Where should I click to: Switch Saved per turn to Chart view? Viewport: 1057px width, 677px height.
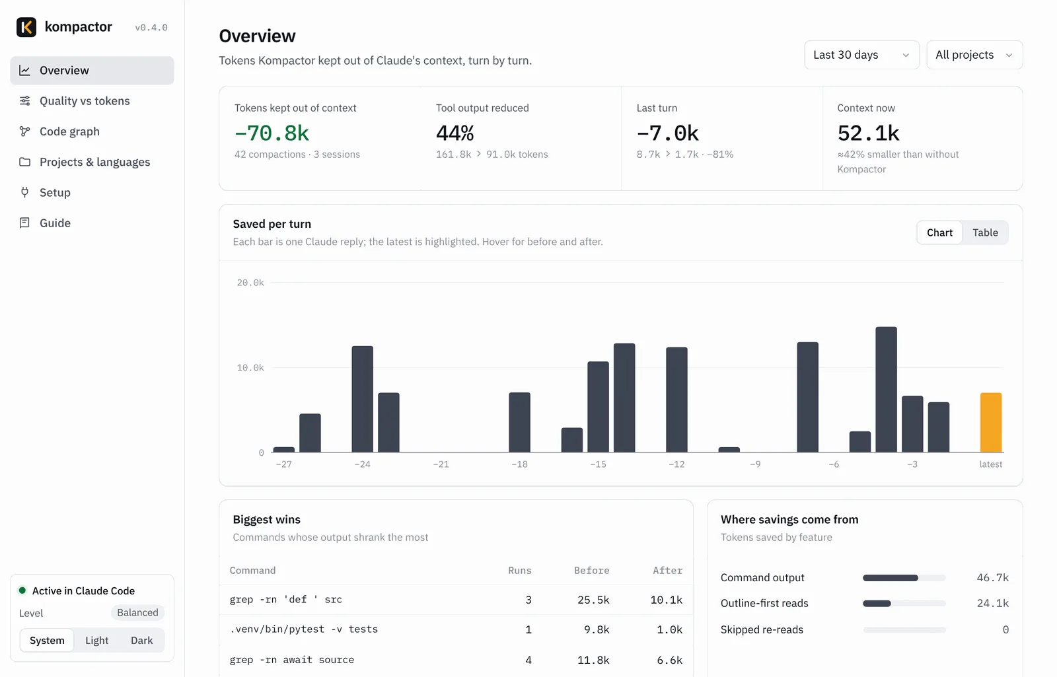click(x=939, y=232)
